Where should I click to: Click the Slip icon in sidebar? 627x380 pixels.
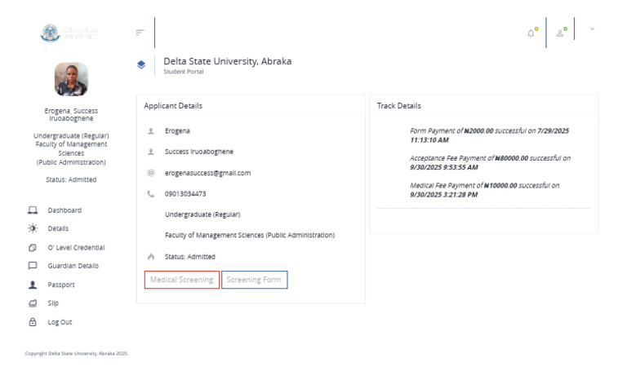pyautogui.click(x=33, y=303)
